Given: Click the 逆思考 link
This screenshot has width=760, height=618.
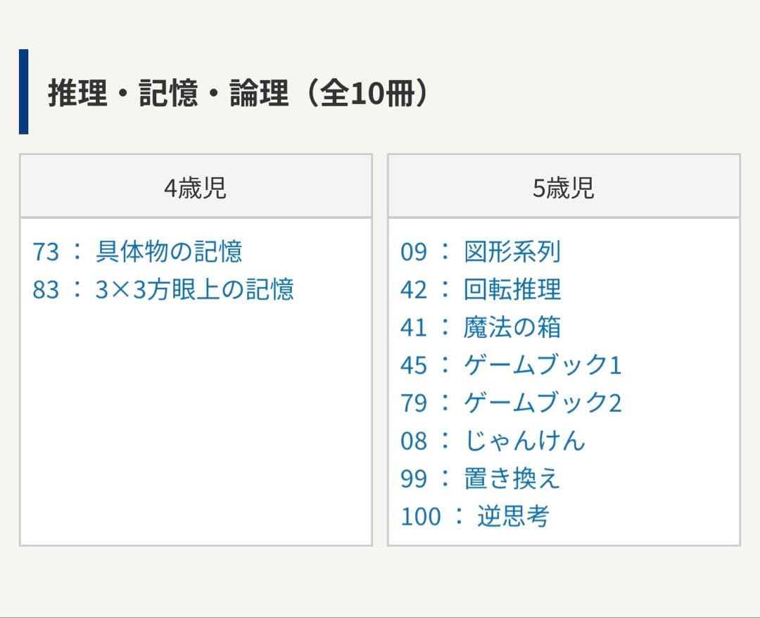Looking at the screenshot, I should pos(513,516).
